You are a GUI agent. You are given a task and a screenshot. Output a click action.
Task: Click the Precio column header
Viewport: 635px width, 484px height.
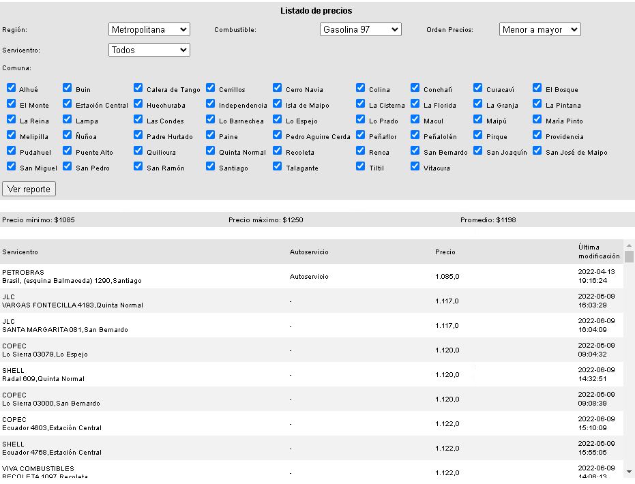[445, 252]
